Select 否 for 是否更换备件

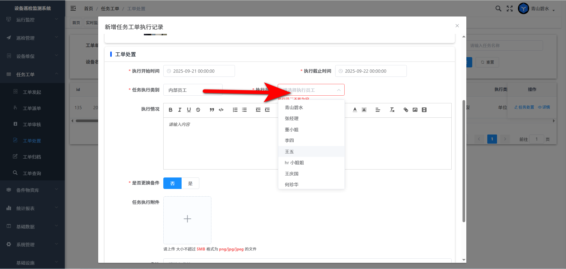coord(172,183)
